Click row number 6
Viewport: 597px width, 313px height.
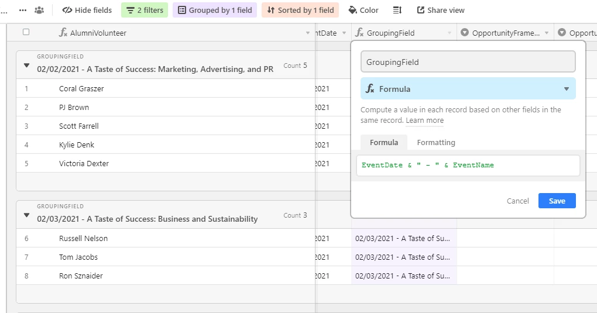pos(26,238)
